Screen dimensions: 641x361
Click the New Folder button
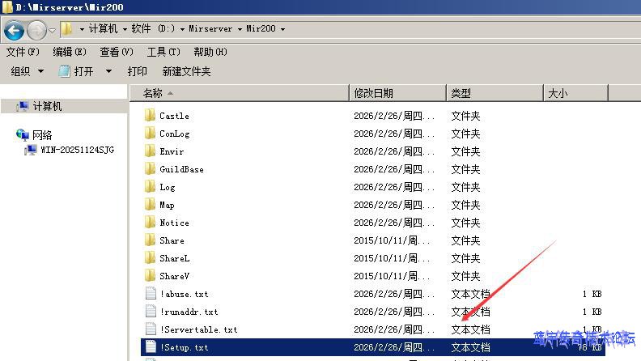click(x=186, y=71)
